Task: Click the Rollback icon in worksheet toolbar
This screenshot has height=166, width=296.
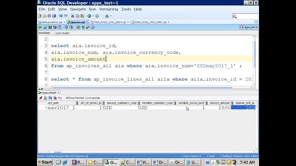Action: click(71, 27)
